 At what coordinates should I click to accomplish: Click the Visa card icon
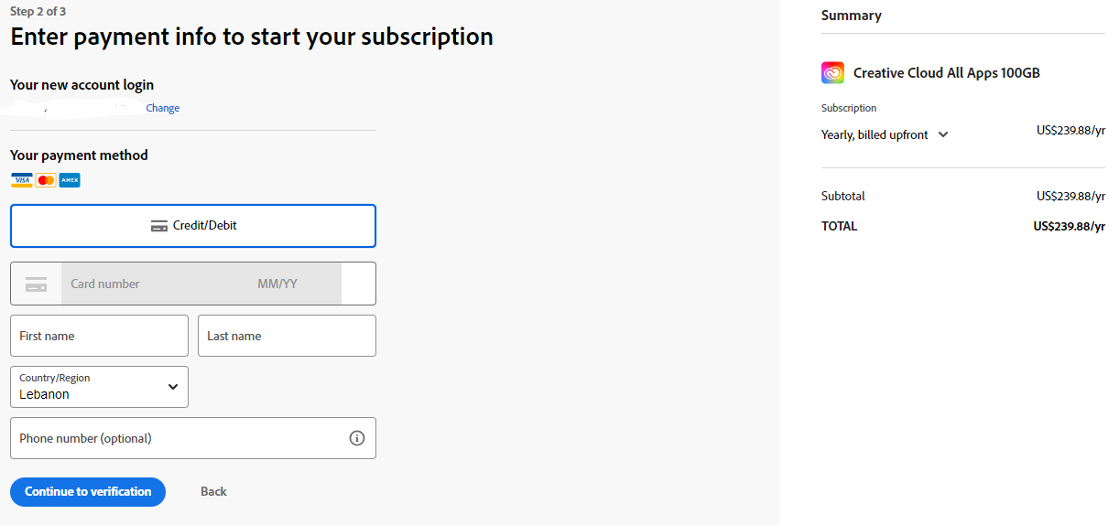tap(22, 180)
